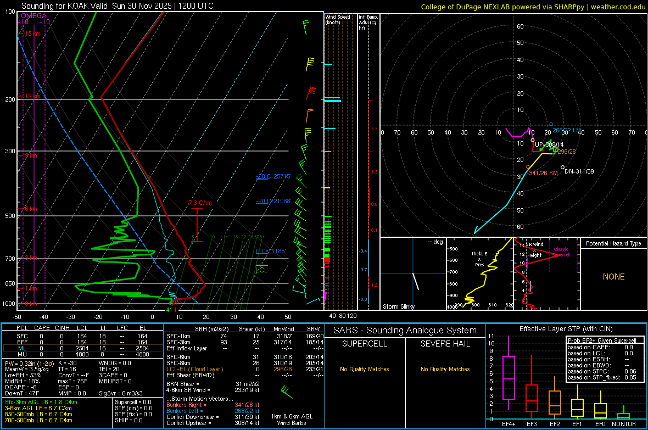Screen dimensions: 648x430
Task: Select the MU parcel row
Action: point(82,354)
